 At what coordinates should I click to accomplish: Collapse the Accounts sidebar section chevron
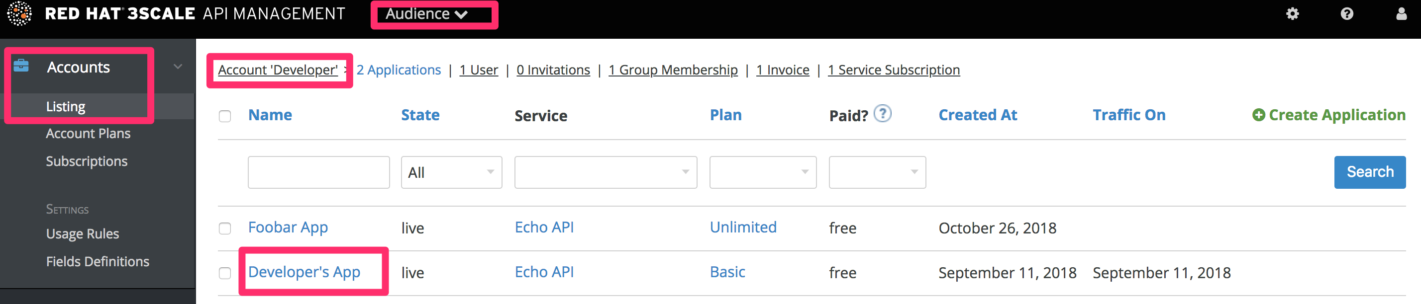178,67
